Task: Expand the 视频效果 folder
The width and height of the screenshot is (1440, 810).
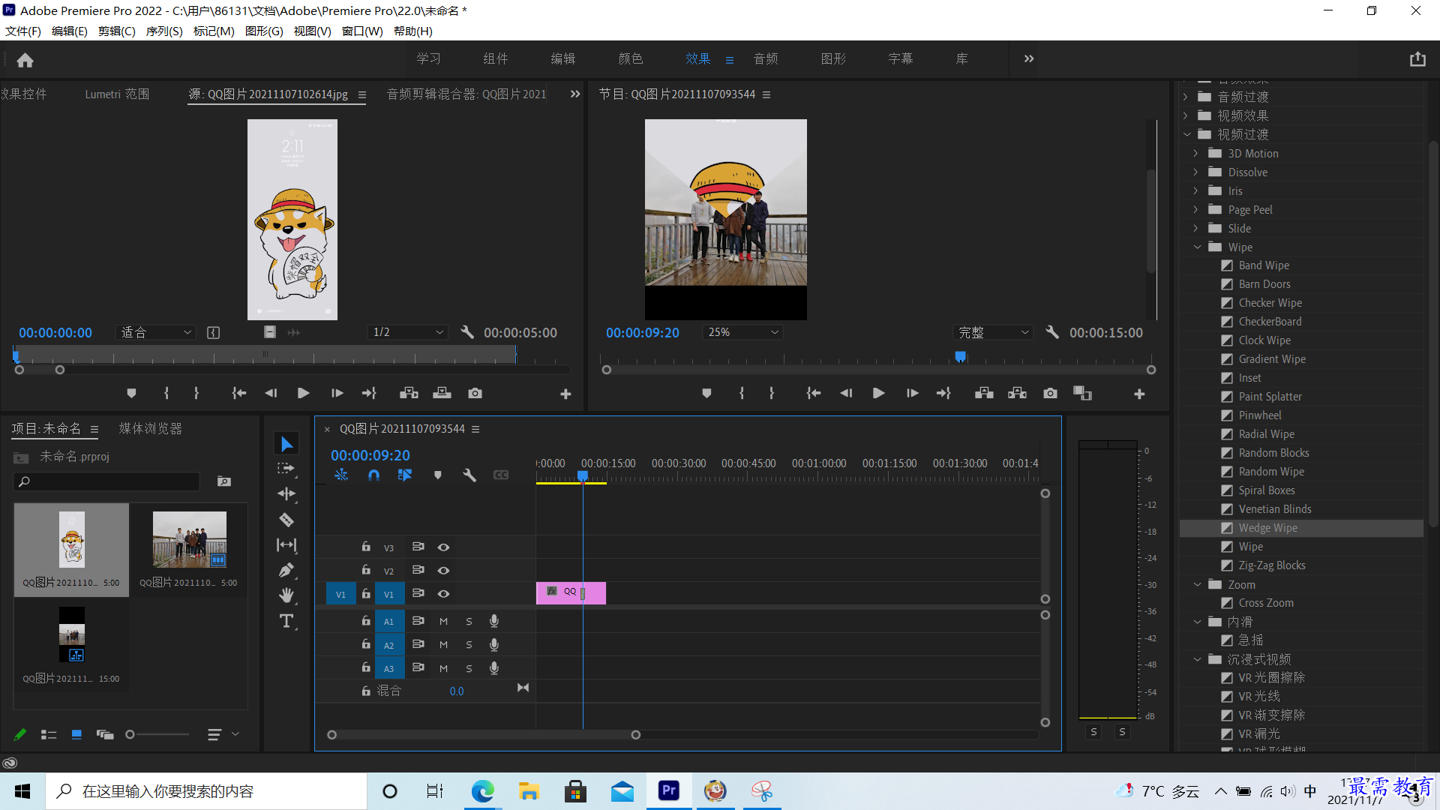Action: 1186,116
